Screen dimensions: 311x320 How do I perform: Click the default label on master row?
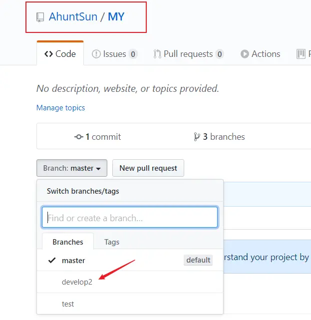[198, 260]
